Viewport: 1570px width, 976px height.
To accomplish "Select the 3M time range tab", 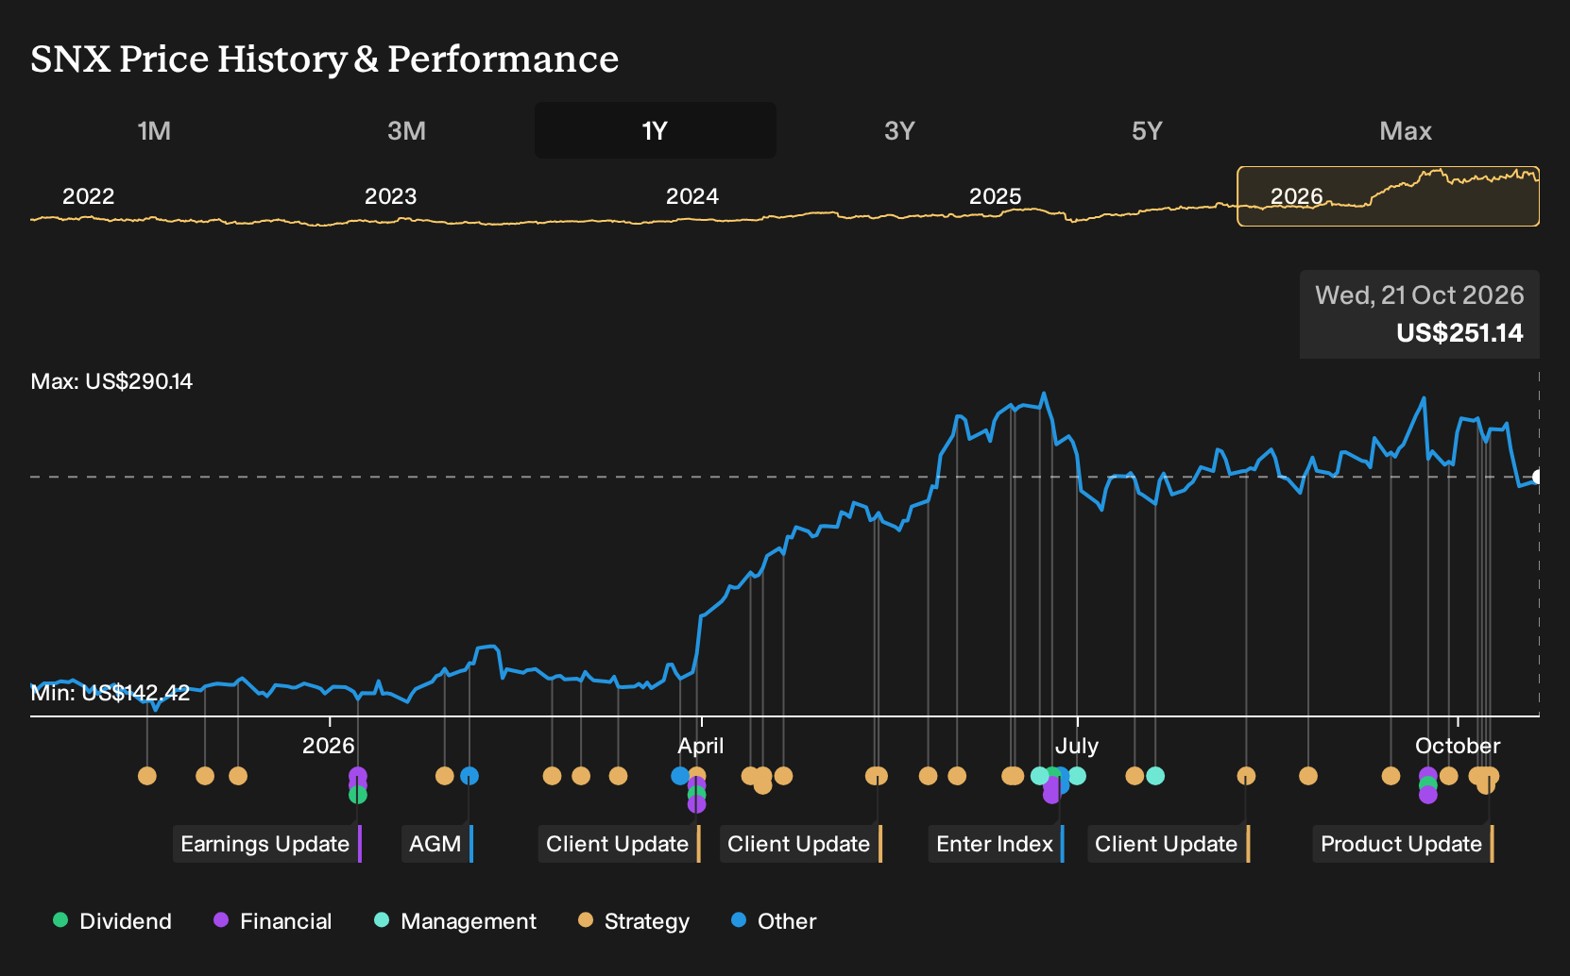I will 406,130.
